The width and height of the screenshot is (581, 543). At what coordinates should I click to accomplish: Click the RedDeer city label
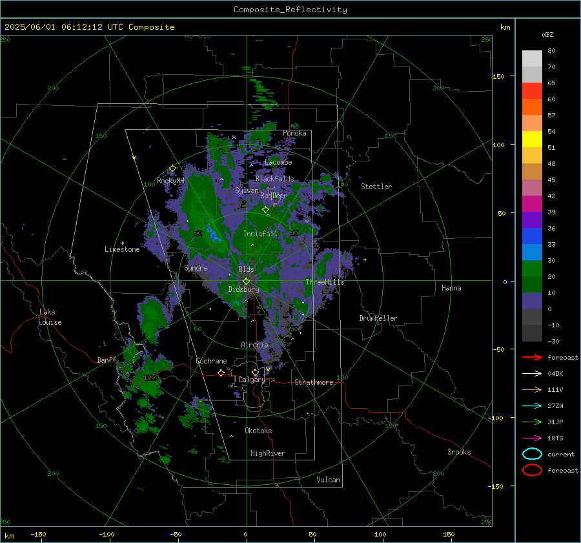coord(274,196)
